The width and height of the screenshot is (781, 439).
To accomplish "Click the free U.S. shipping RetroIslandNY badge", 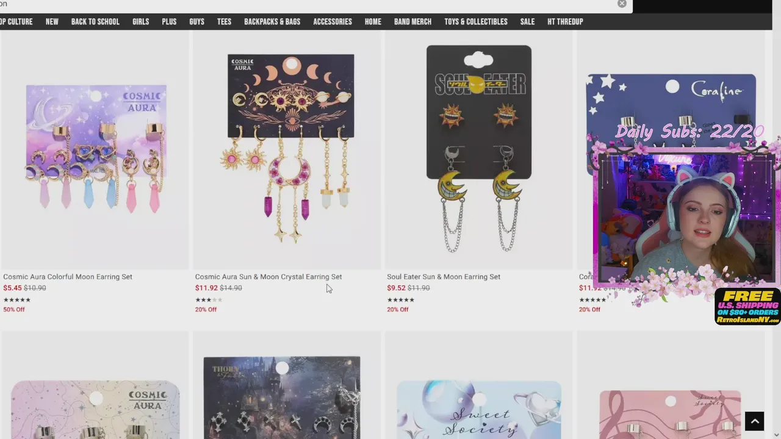I will pyautogui.click(x=747, y=307).
